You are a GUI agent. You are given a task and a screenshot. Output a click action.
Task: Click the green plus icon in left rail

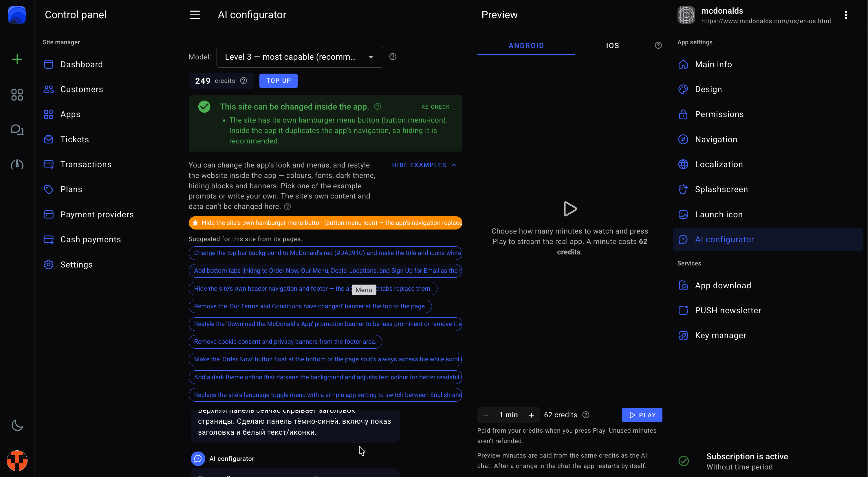pyautogui.click(x=17, y=59)
